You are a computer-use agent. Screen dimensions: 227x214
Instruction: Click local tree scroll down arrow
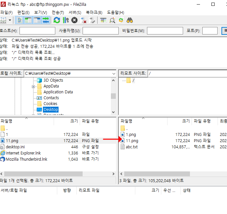click(x=113, y=112)
